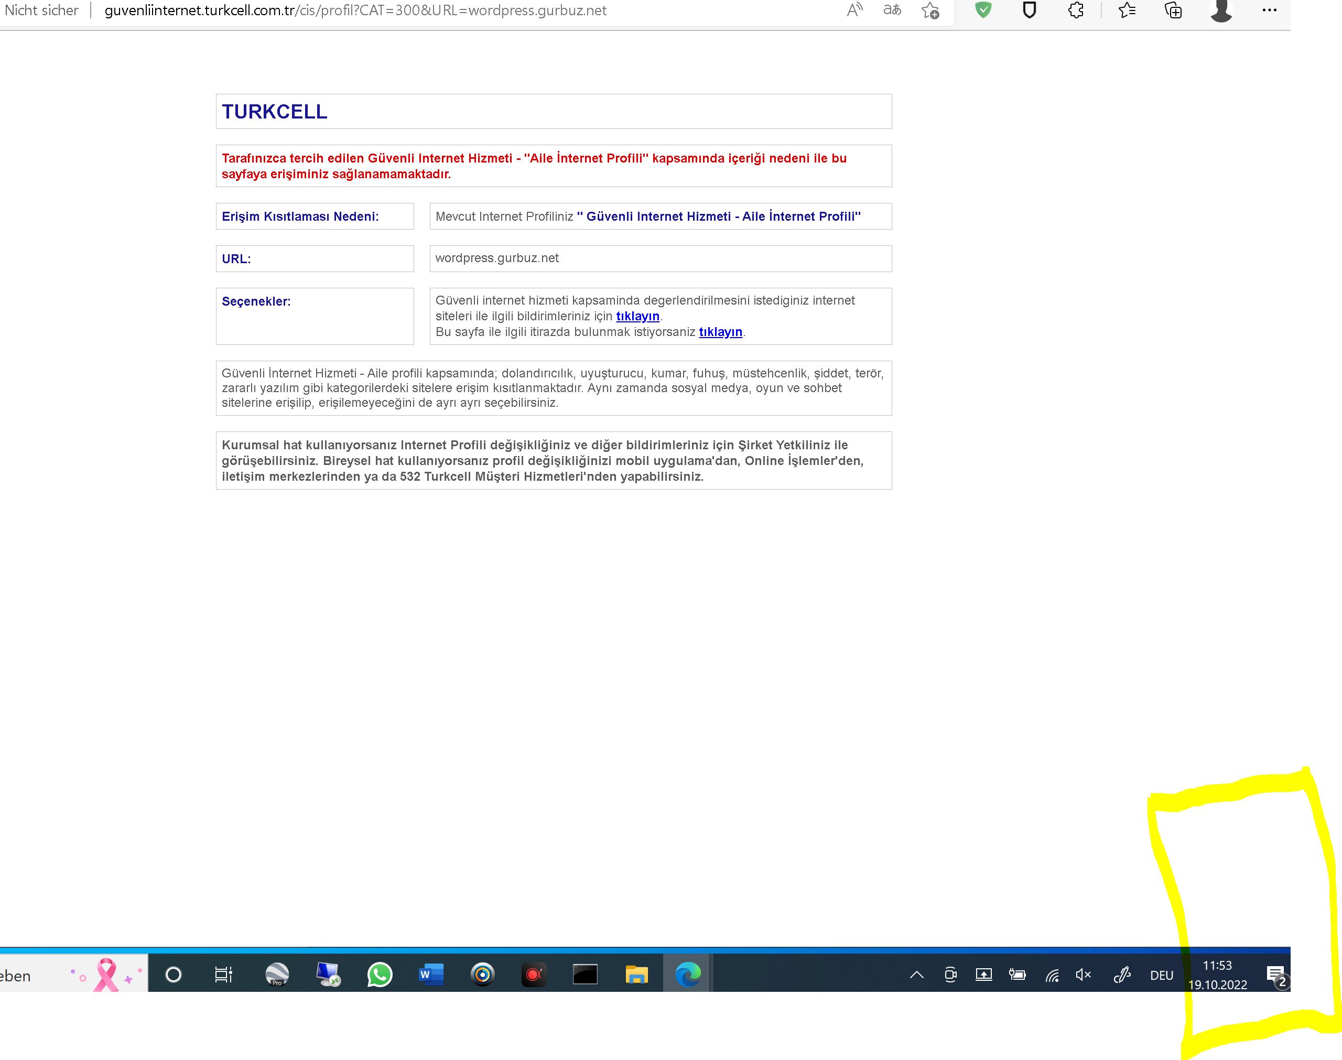Open the blue-orange concentric circle app on the taskbar
Viewport: 1342px width, 1060px height.
pos(483,975)
